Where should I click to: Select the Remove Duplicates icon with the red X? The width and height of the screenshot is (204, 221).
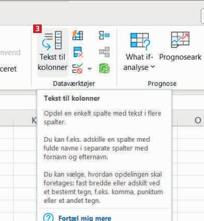pos(78,52)
